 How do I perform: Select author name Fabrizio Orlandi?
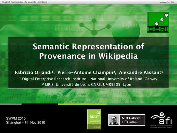34,73
